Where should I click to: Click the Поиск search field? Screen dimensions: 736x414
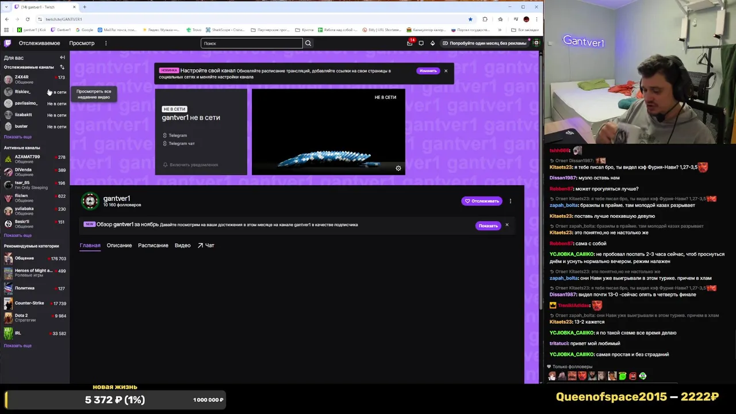coord(252,43)
